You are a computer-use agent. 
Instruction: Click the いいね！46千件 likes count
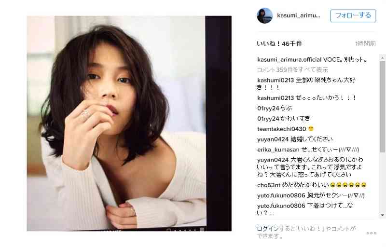tap(279, 44)
